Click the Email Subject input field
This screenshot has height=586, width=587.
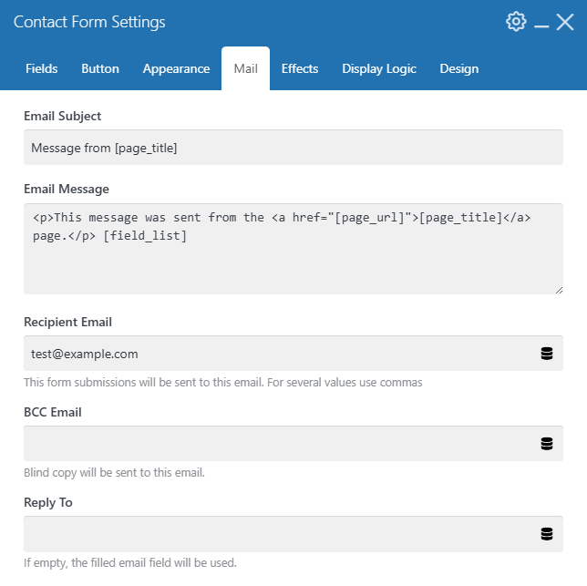[293, 148]
